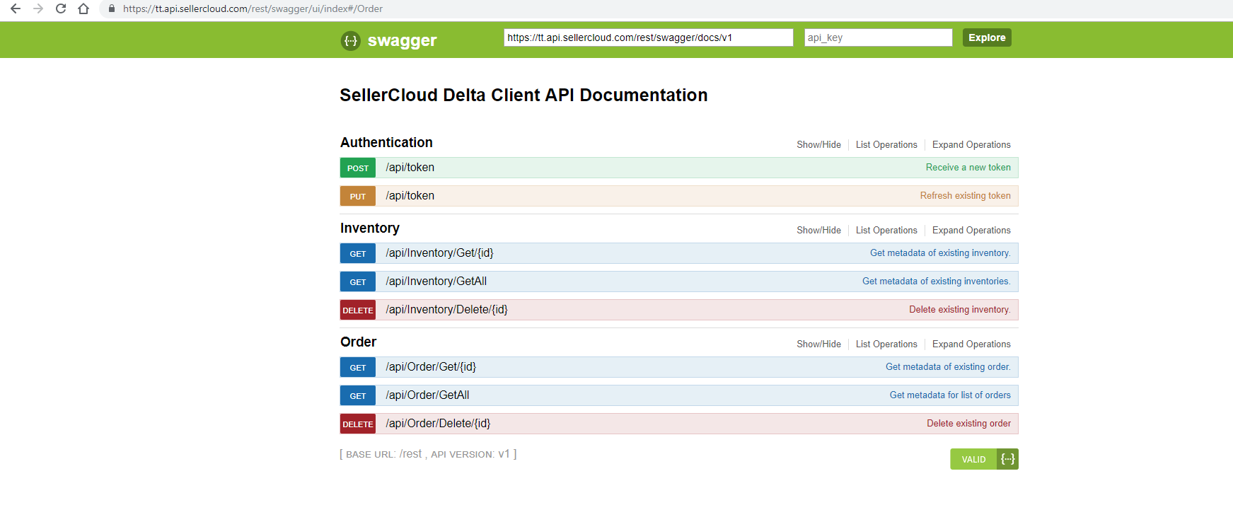The width and height of the screenshot is (1233, 505).
Task: Click Show/Hide for Order
Action: pyautogui.click(x=818, y=344)
